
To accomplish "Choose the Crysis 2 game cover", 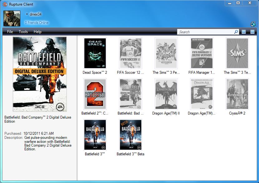I will tap(237, 94).
